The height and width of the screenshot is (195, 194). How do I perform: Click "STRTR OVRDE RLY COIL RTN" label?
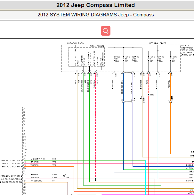pyautogui.click(x=89, y=59)
